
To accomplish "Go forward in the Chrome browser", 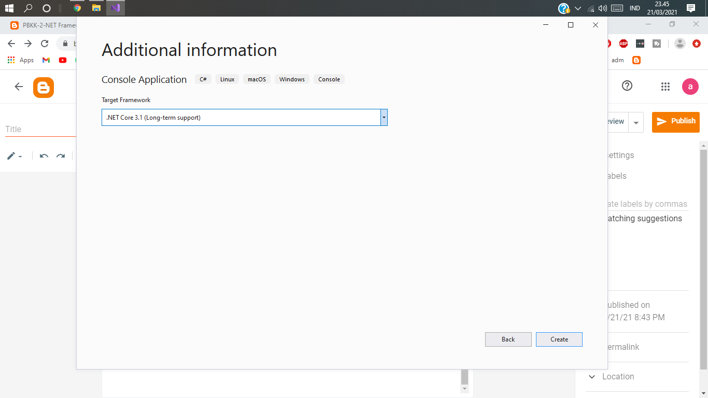I will pos(28,44).
